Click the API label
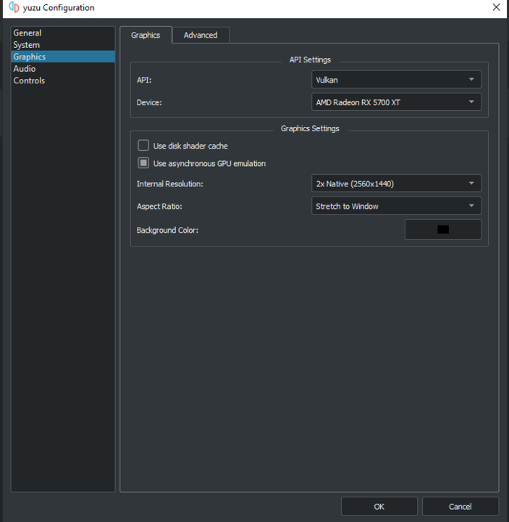This screenshot has width=509, height=522. tap(144, 80)
